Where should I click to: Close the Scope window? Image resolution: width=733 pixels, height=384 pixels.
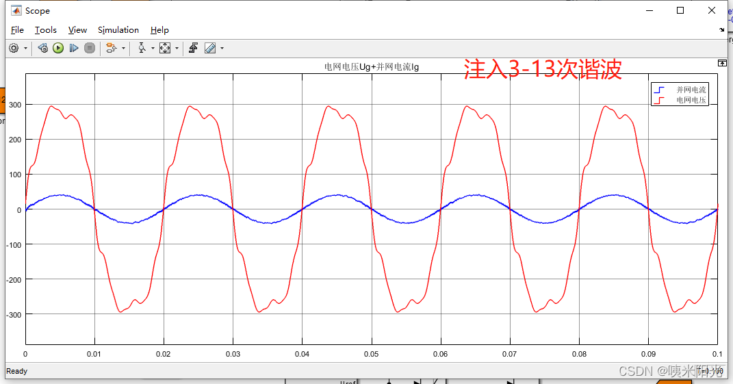pyautogui.click(x=712, y=10)
